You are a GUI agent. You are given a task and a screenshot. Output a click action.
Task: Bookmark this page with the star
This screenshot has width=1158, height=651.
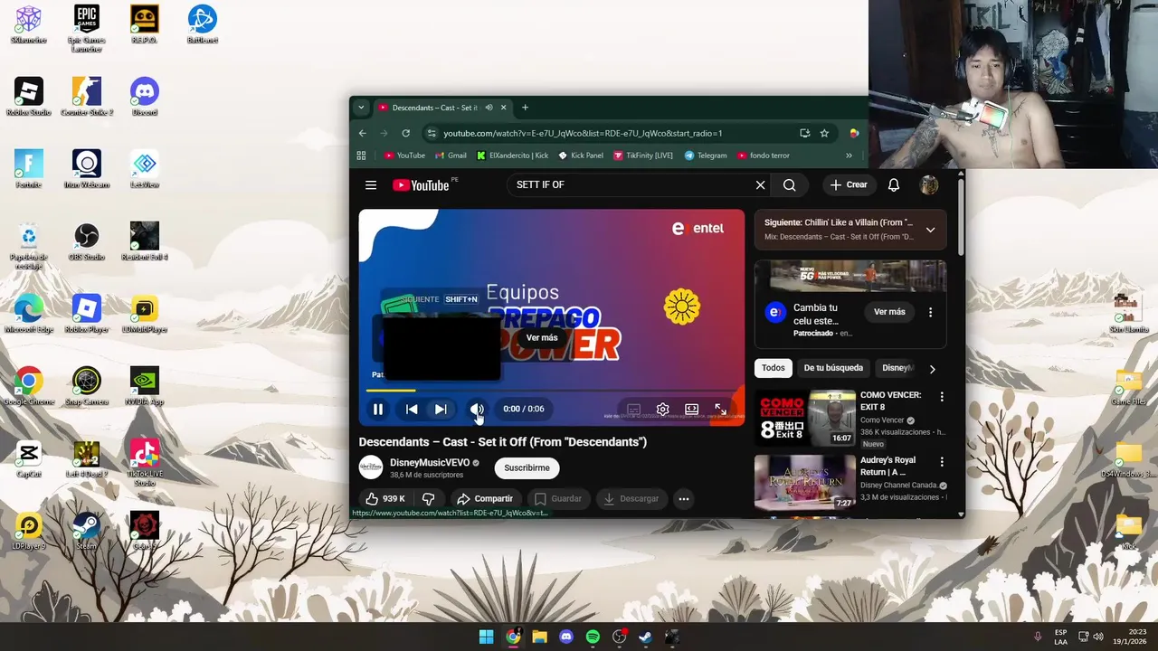[x=824, y=133]
